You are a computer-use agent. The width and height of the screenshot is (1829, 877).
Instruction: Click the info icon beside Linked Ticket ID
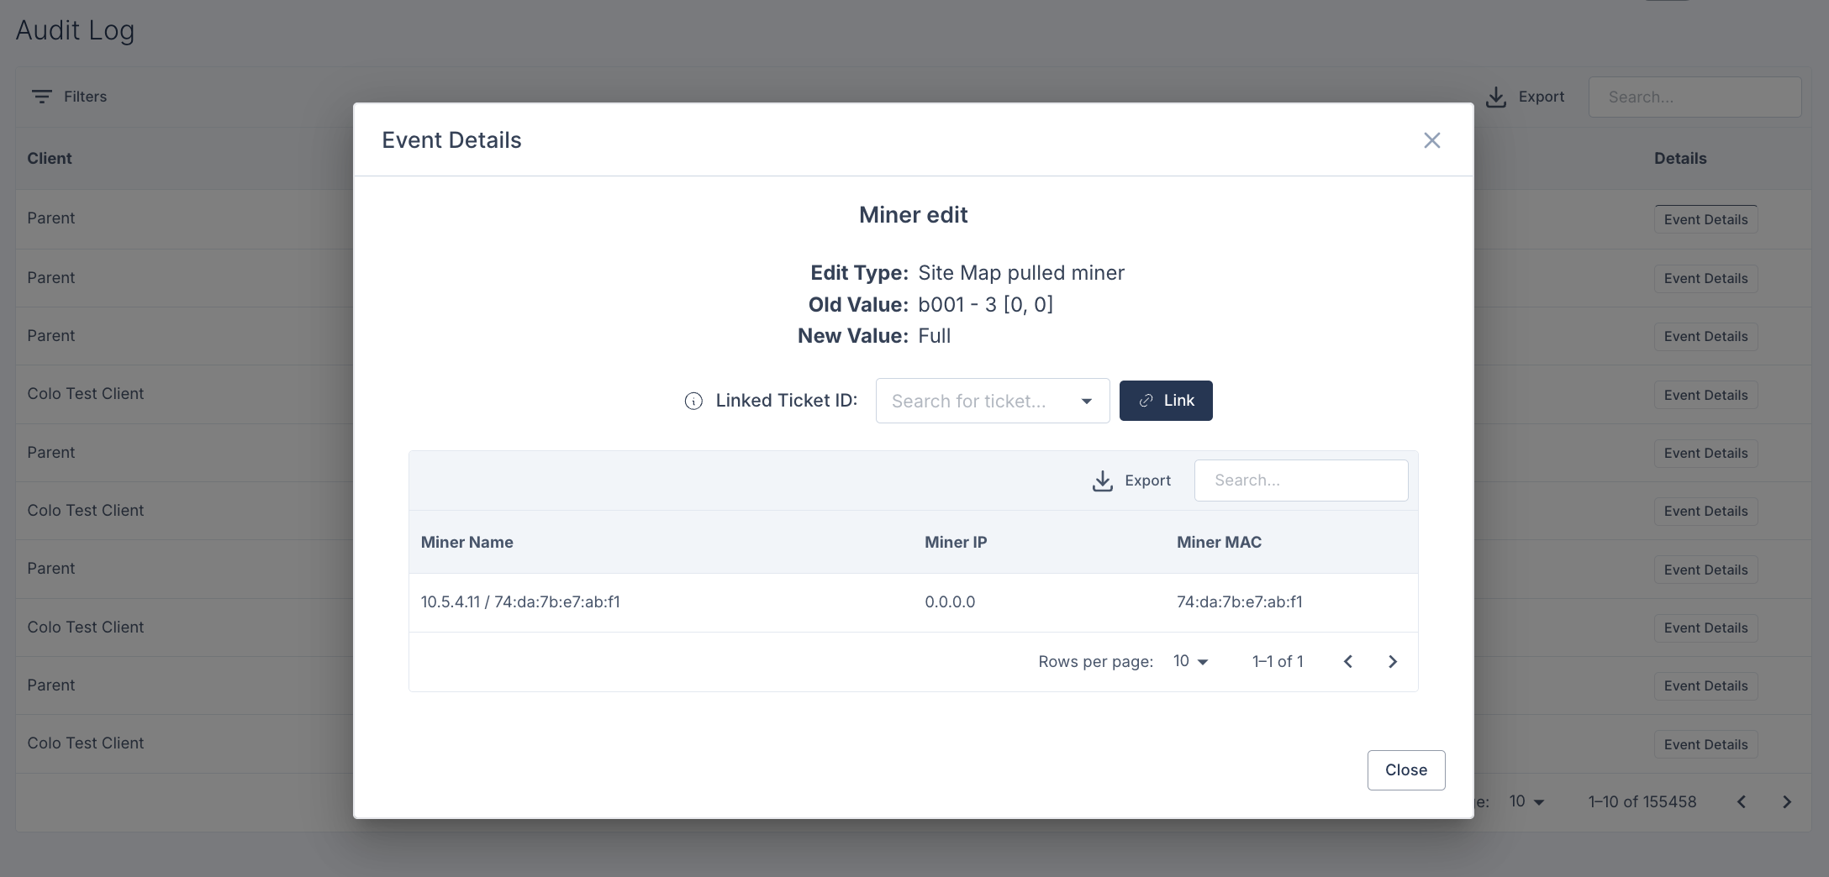pyautogui.click(x=693, y=402)
